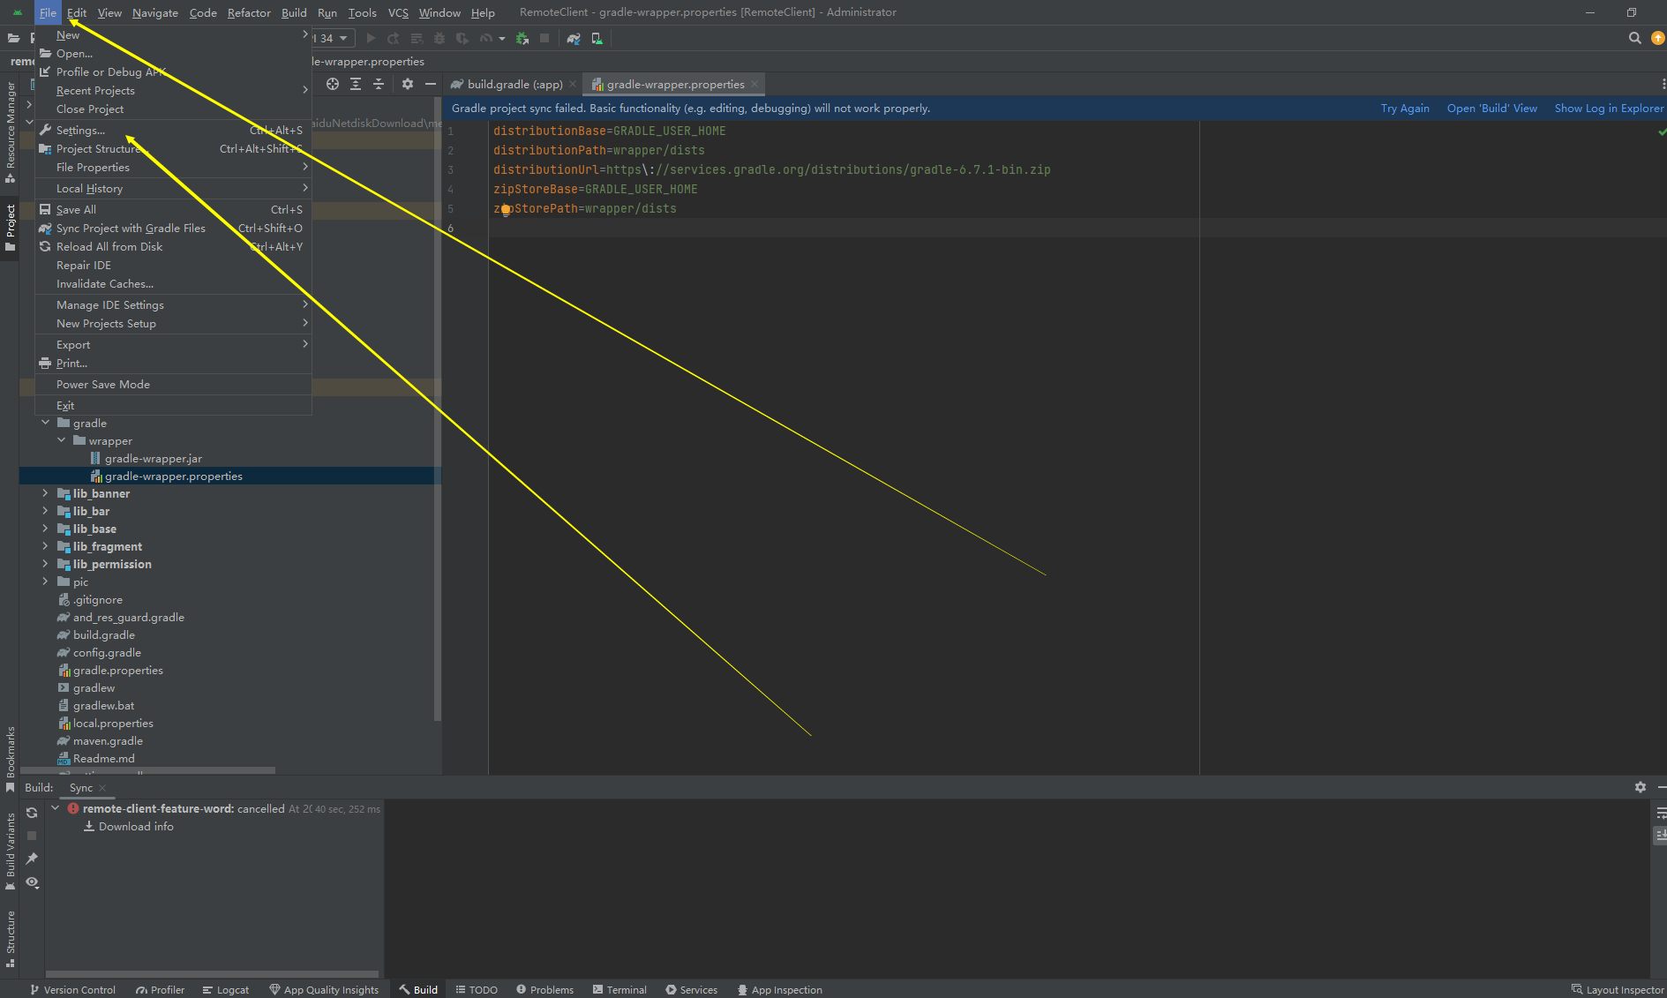Close the build.gradle (:app) editor tab
1667x998 pixels.
(573, 84)
